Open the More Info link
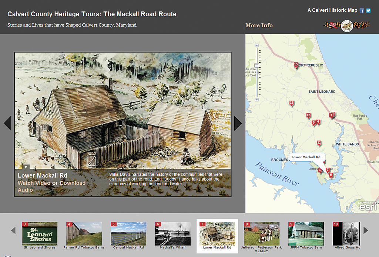Image resolution: width=379 pixels, height=257 pixels. tap(259, 25)
